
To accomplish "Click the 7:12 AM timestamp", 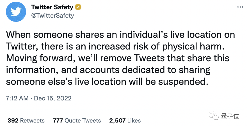I will pos(17,98).
